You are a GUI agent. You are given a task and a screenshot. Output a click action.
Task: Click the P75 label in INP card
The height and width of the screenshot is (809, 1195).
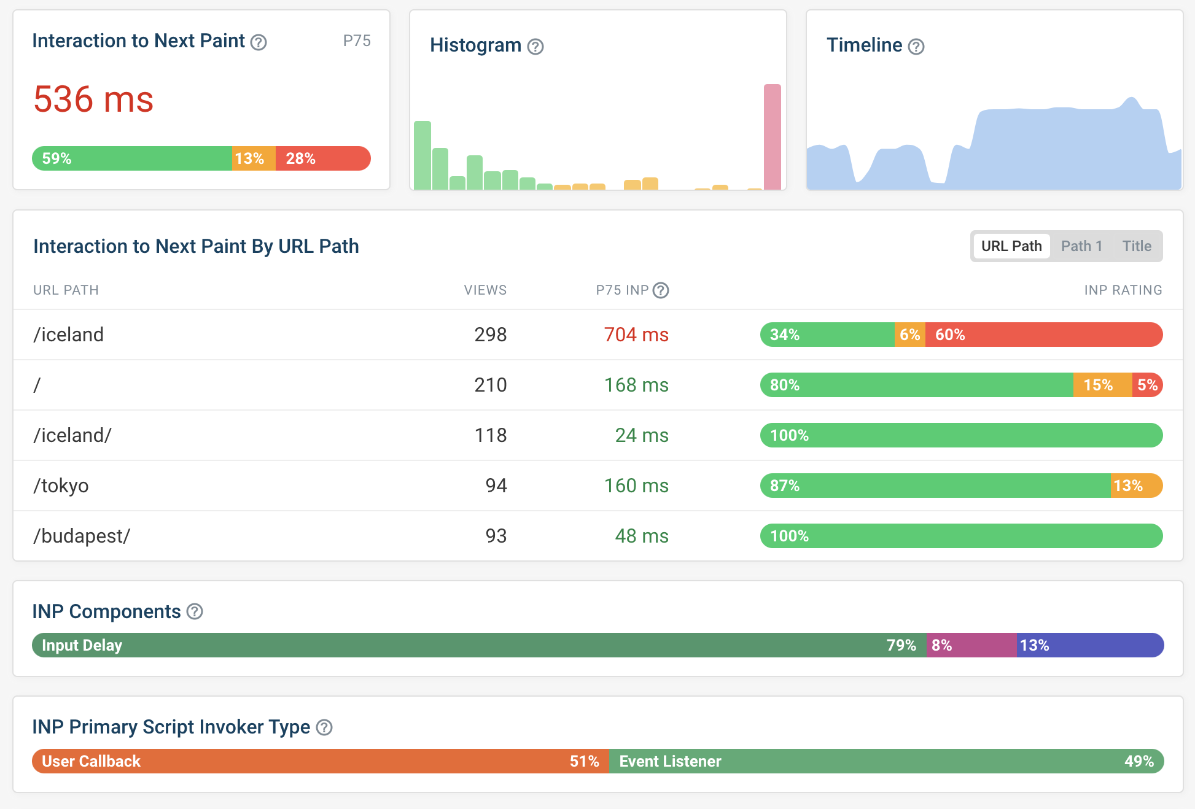coord(357,41)
